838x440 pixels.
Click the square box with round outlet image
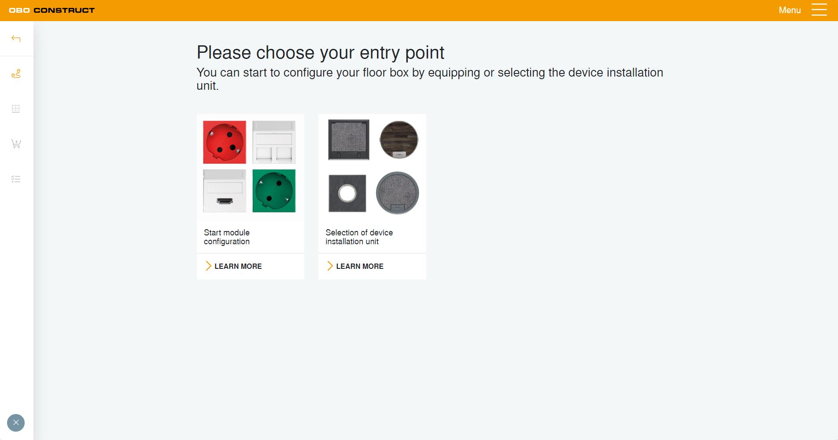pyautogui.click(x=347, y=193)
